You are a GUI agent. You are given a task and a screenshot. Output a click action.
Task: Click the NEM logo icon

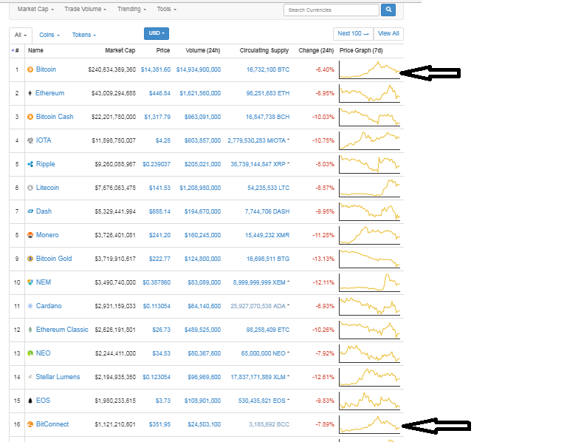(x=30, y=282)
